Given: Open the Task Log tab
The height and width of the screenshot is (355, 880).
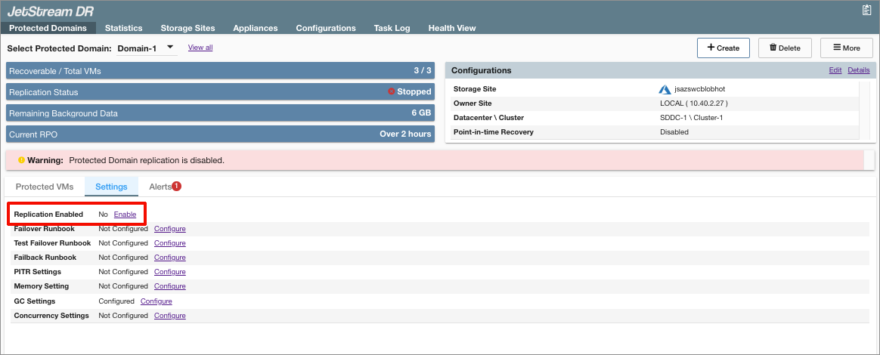Looking at the screenshot, I should (392, 28).
